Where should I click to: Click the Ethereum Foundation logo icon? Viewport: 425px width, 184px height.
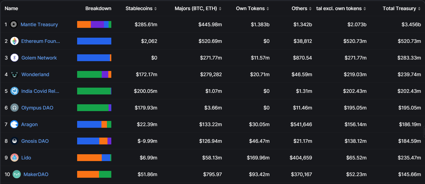click(14, 41)
